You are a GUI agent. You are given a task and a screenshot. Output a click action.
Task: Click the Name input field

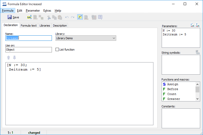[x=28, y=38]
